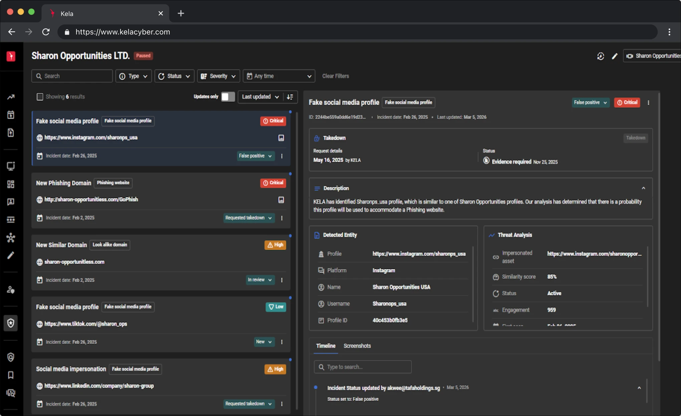Open more options on New Similar Domain card
This screenshot has height=416, width=681.
tap(282, 280)
